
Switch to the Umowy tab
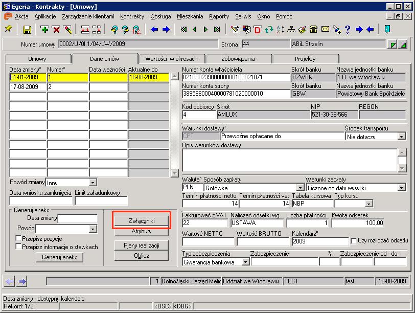(37, 59)
